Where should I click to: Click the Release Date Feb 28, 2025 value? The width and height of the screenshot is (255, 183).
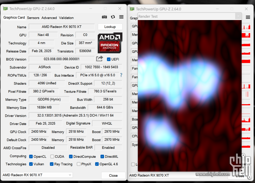pyautogui.click(x=42, y=51)
